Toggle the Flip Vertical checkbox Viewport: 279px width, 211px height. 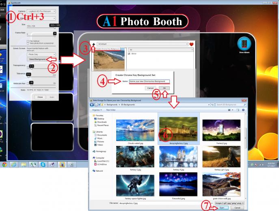pos(28,41)
